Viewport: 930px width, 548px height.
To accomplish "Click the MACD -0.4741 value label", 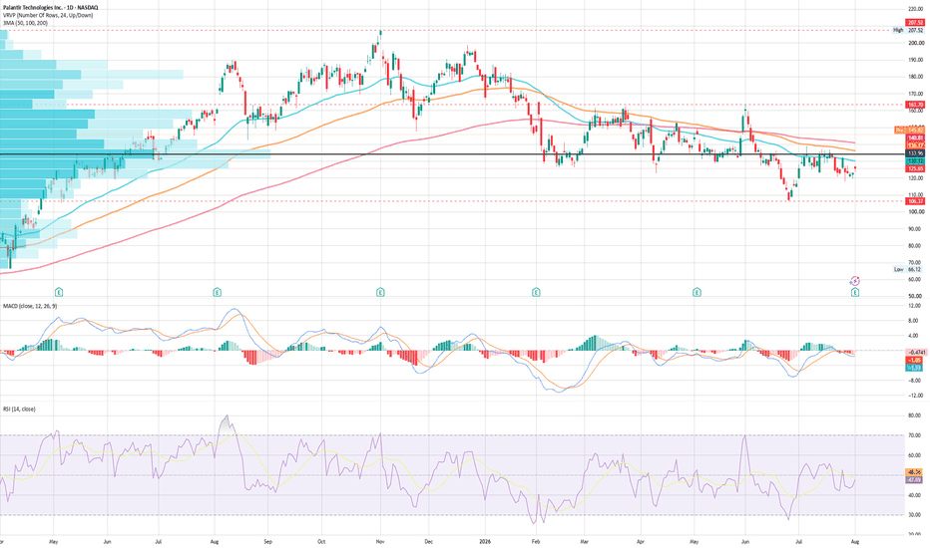I will (915, 353).
